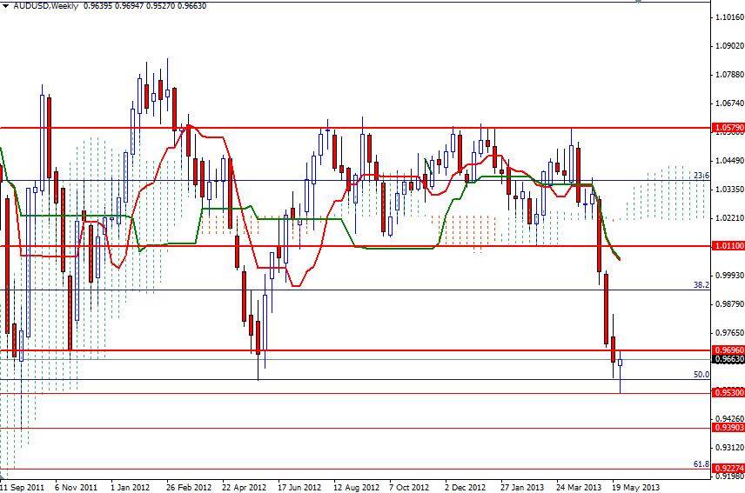
Task: Click the 17 Jun 2012 date label
Action: pyautogui.click(x=299, y=487)
